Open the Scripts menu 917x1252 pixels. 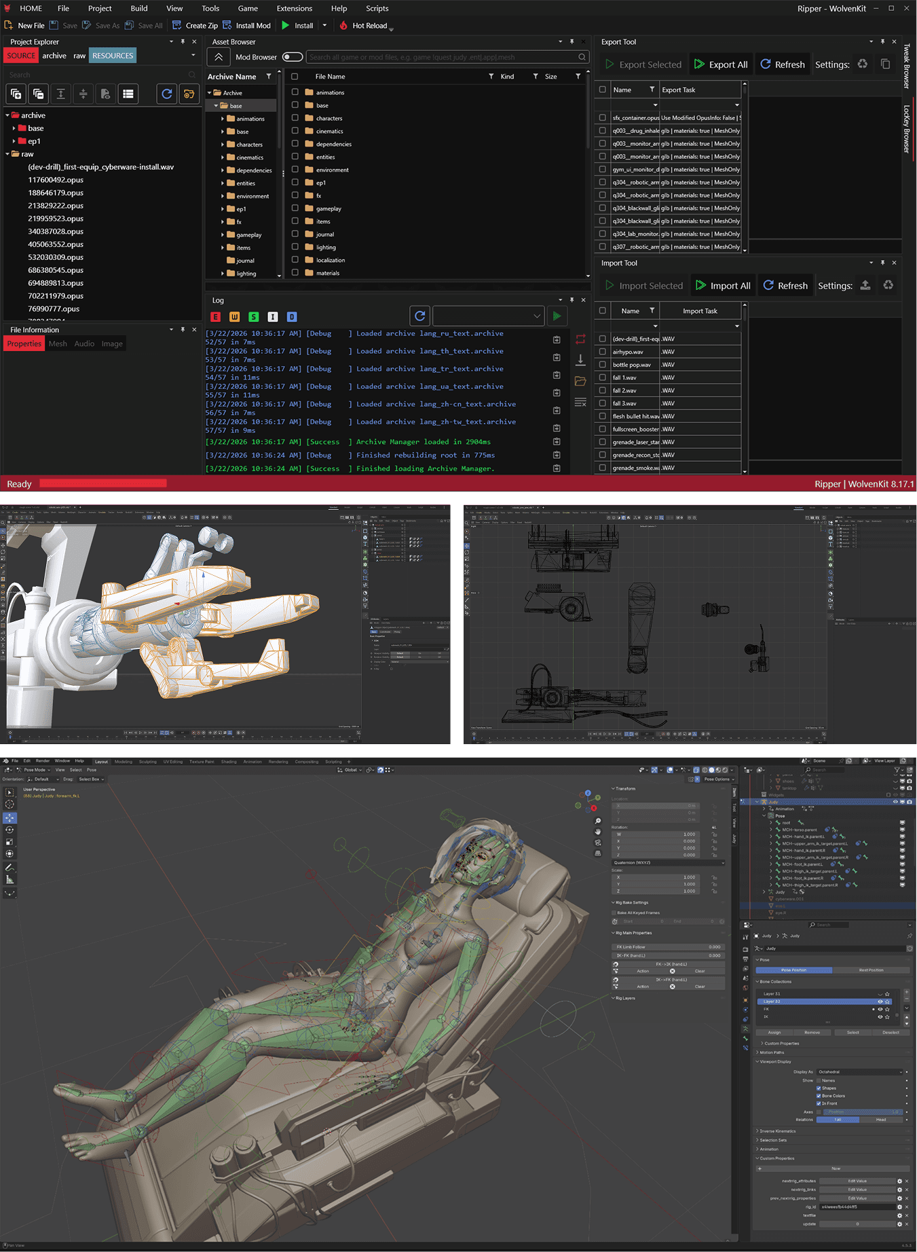(377, 8)
